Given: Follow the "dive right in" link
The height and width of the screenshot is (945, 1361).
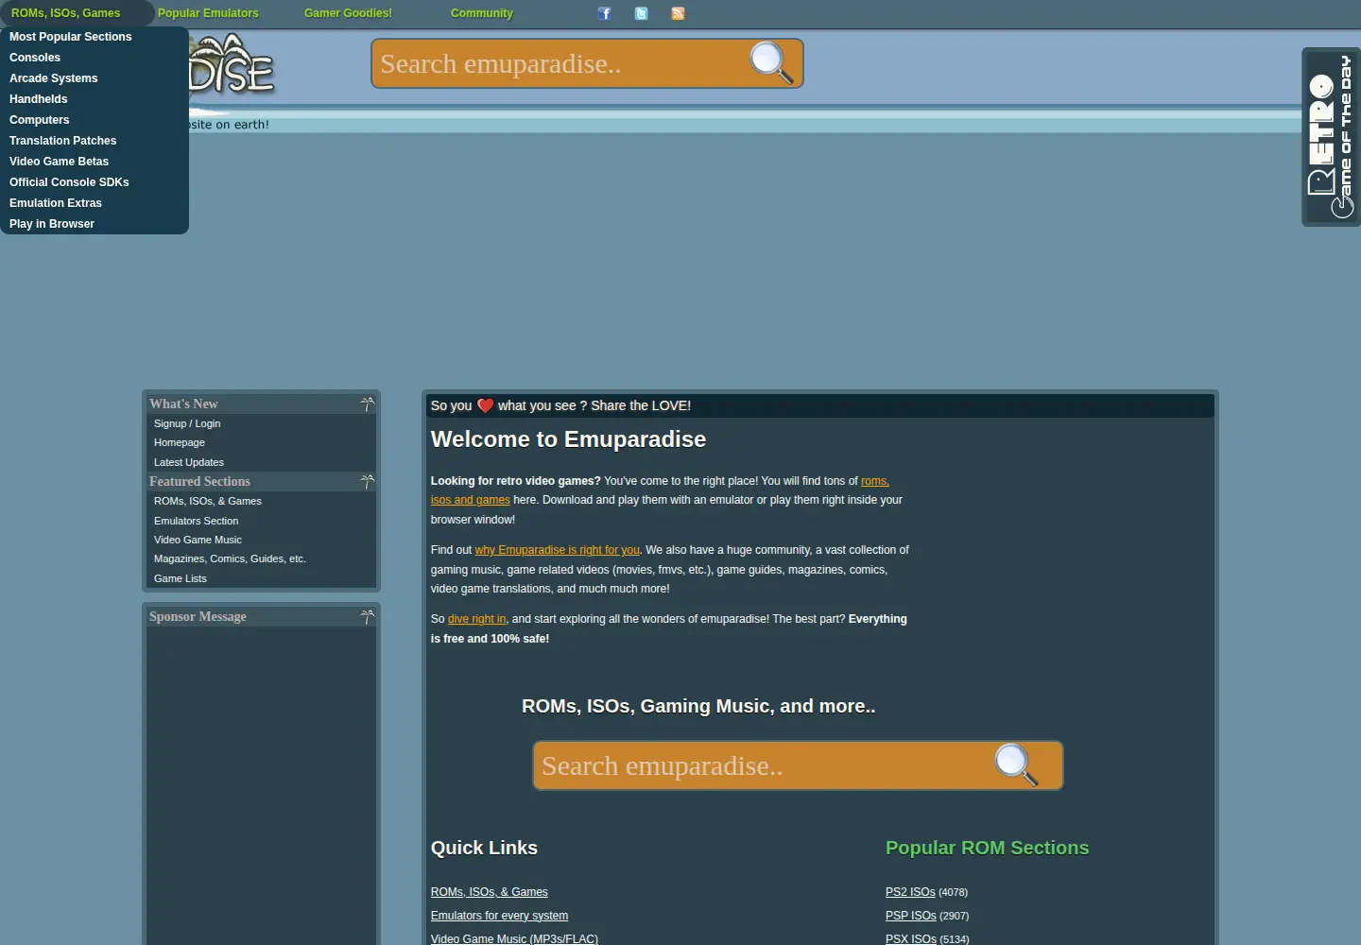Looking at the screenshot, I should (477, 619).
